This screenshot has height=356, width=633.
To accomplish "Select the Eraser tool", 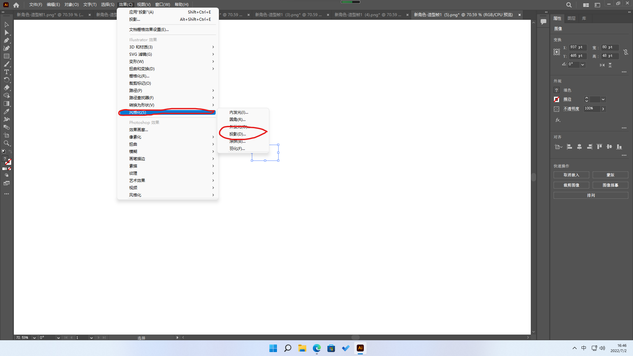I will pyautogui.click(x=6, y=88).
